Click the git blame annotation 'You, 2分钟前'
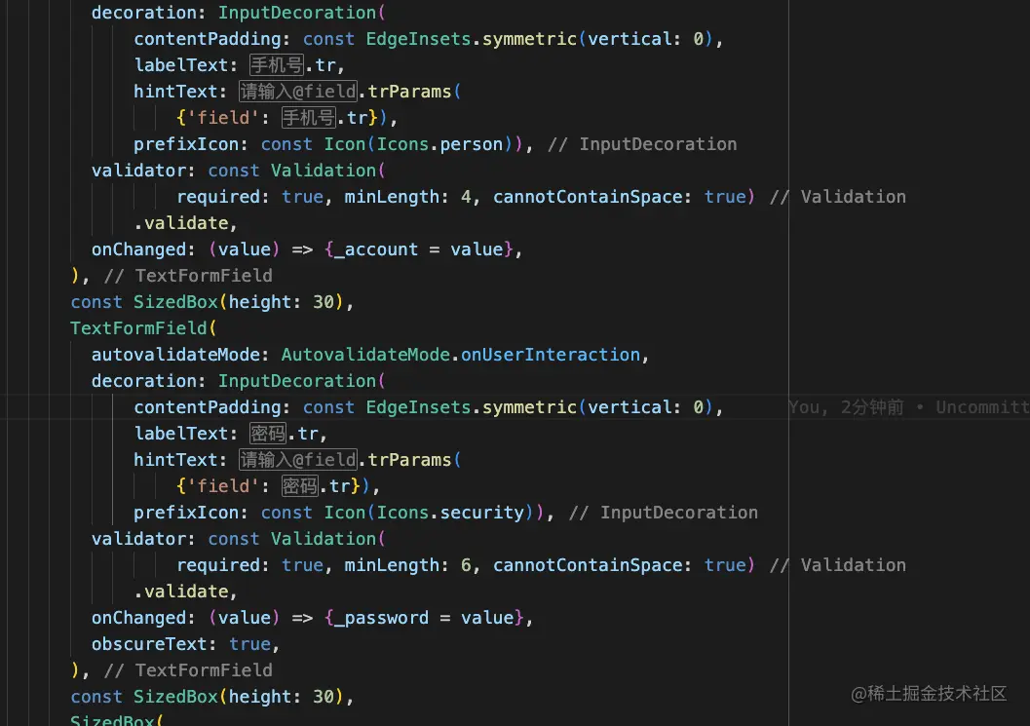This screenshot has height=726, width=1030. [x=846, y=407]
